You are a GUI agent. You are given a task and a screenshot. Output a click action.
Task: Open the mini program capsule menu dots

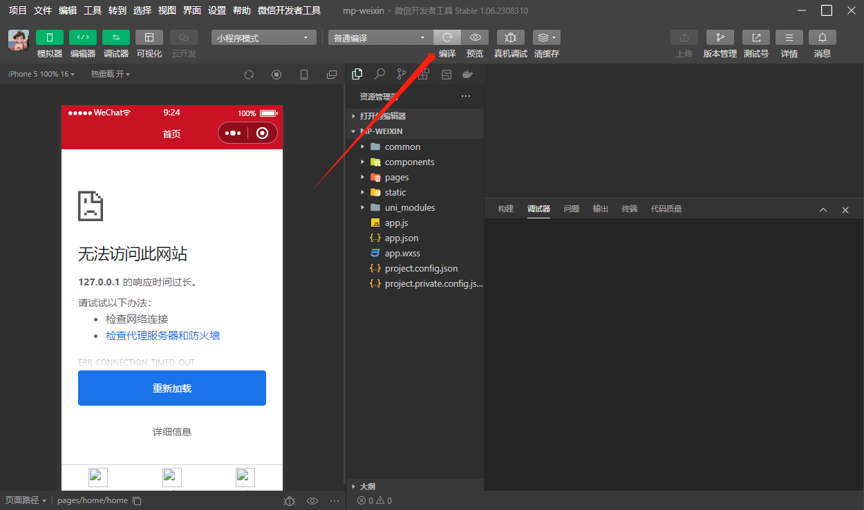click(x=233, y=133)
